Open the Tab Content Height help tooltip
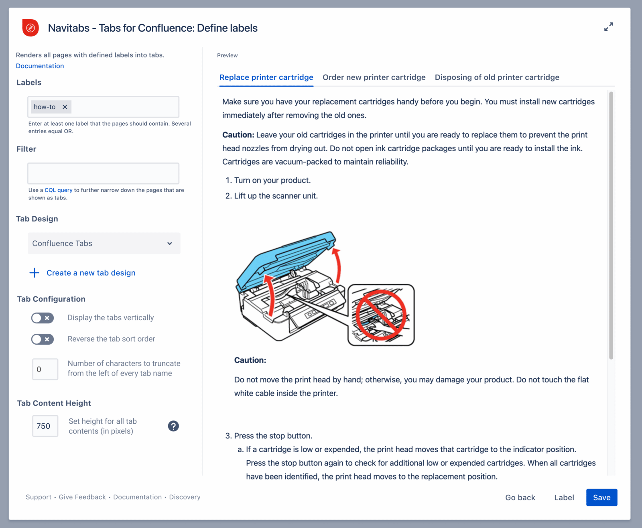This screenshot has height=528, width=642. pyautogui.click(x=173, y=426)
